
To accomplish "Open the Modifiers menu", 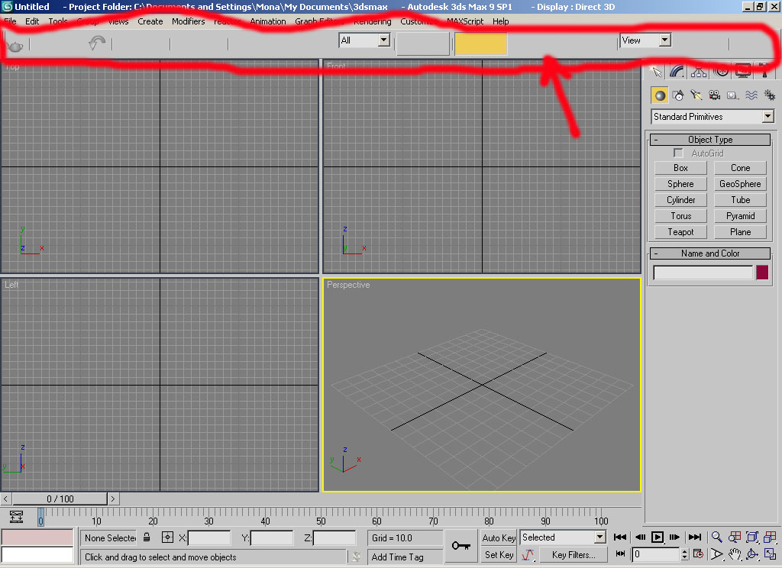I will [188, 21].
